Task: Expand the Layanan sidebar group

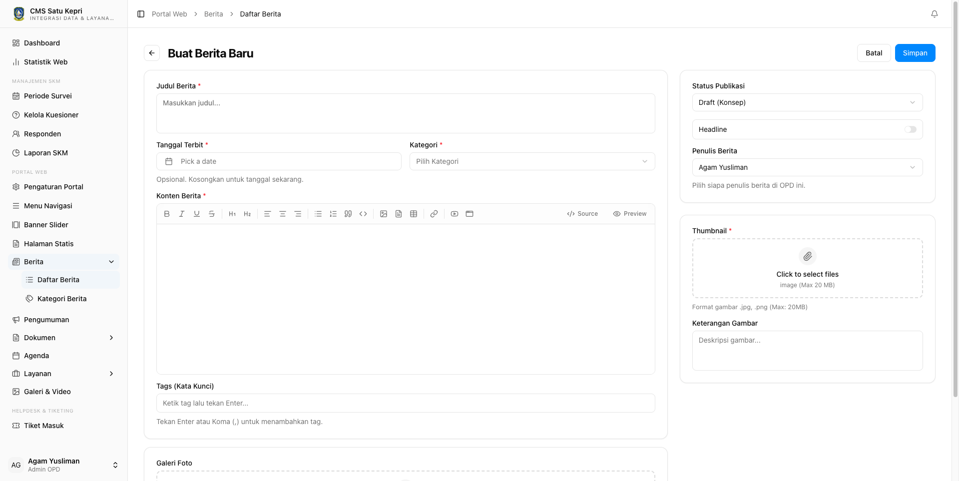Action: point(64,374)
